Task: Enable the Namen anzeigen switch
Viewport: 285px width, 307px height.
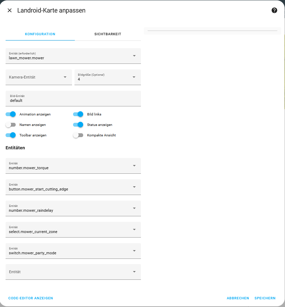Action: tap(11, 125)
